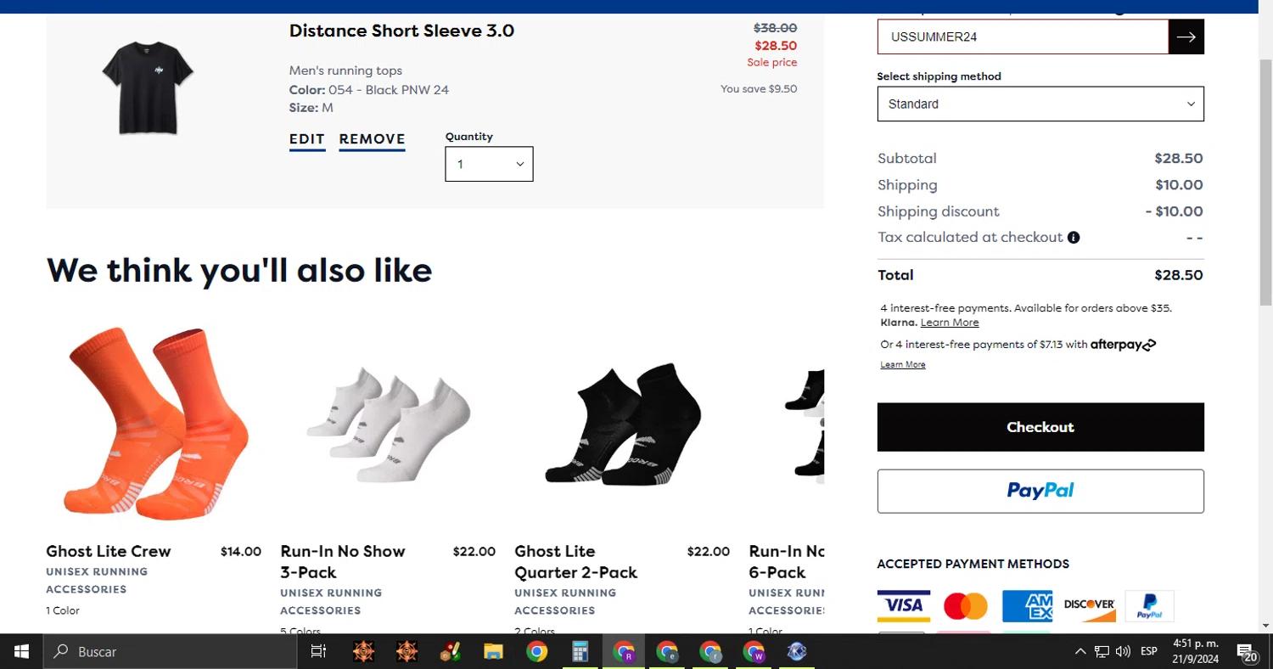The height and width of the screenshot is (669, 1273).
Task: Open File Explorer from taskbar
Action: click(x=493, y=651)
